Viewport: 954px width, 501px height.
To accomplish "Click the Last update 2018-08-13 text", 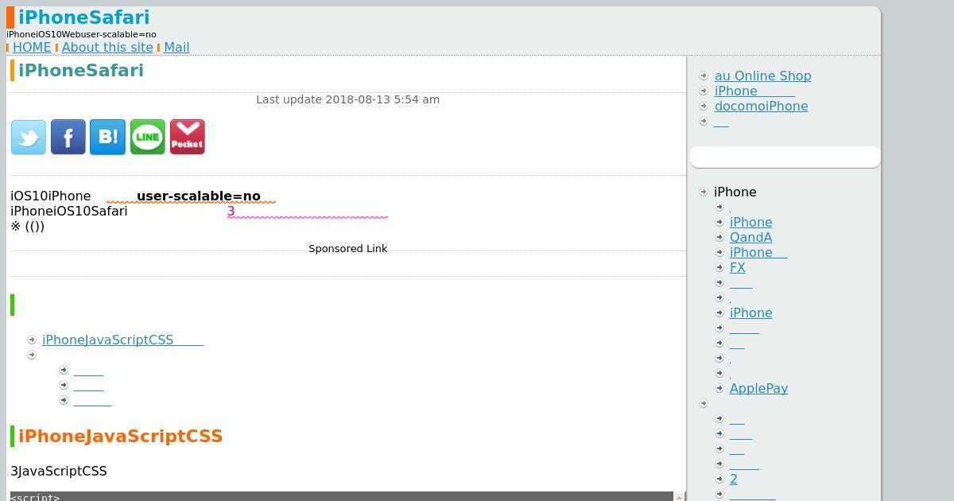I will tap(347, 99).
